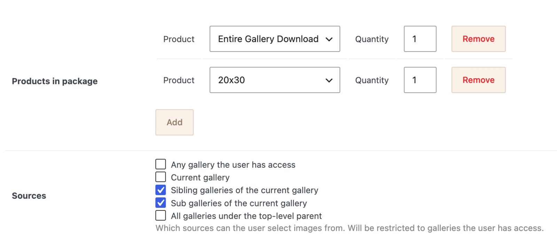Image resolution: width=557 pixels, height=246 pixels.
Task: Open the 20x30 product dropdown
Action: click(274, 80)
